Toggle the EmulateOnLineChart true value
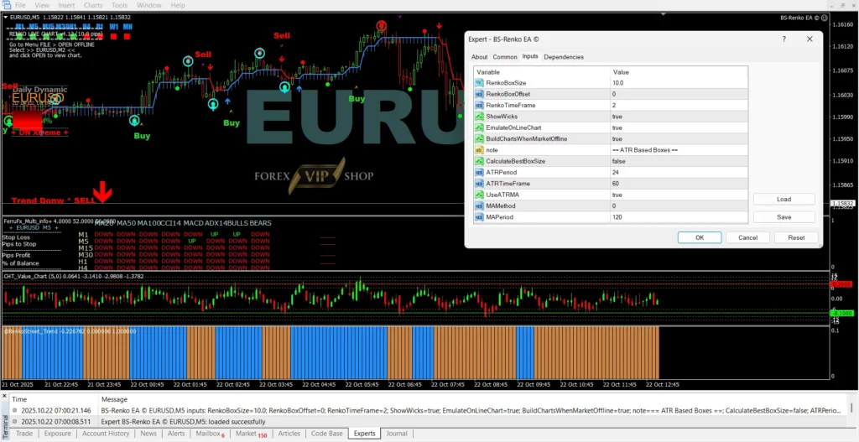The height and width of the screenshot is (442, 859). click(679, 127)
